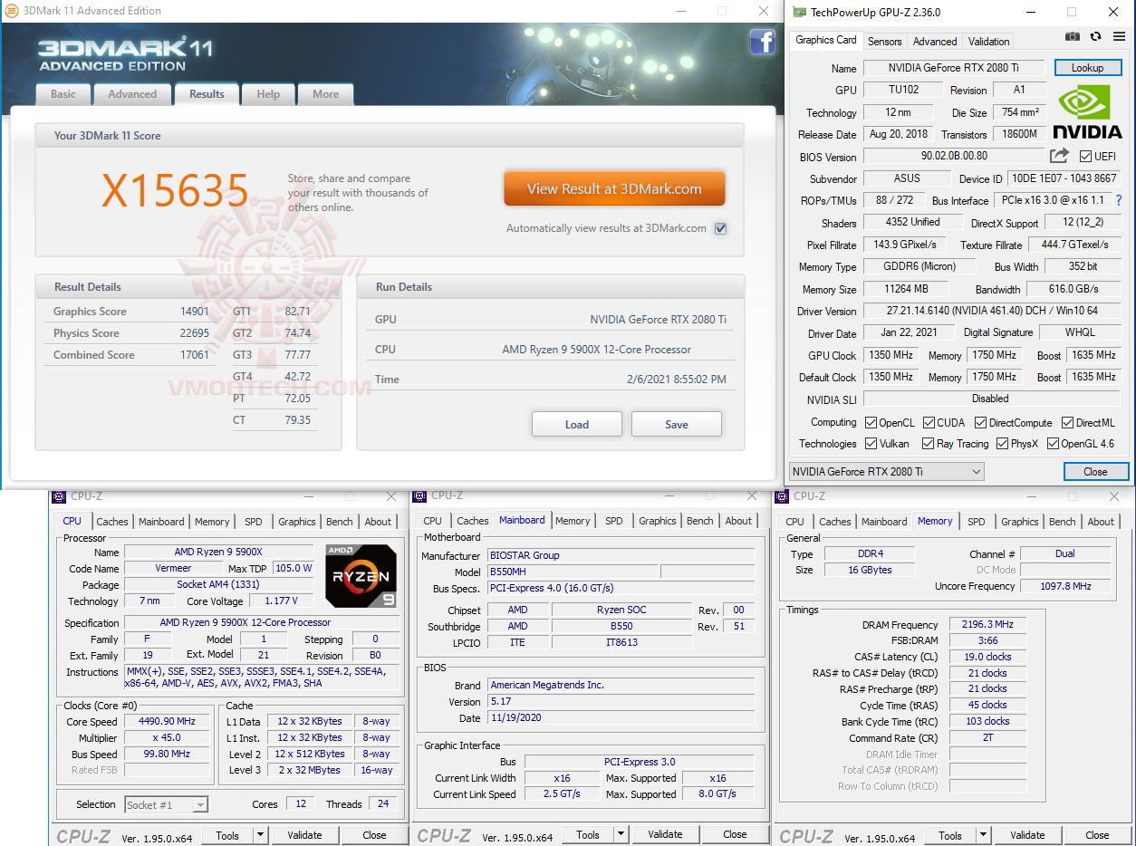Click the X15635 score text
The image size is (1136, 846).
[175, 191]
